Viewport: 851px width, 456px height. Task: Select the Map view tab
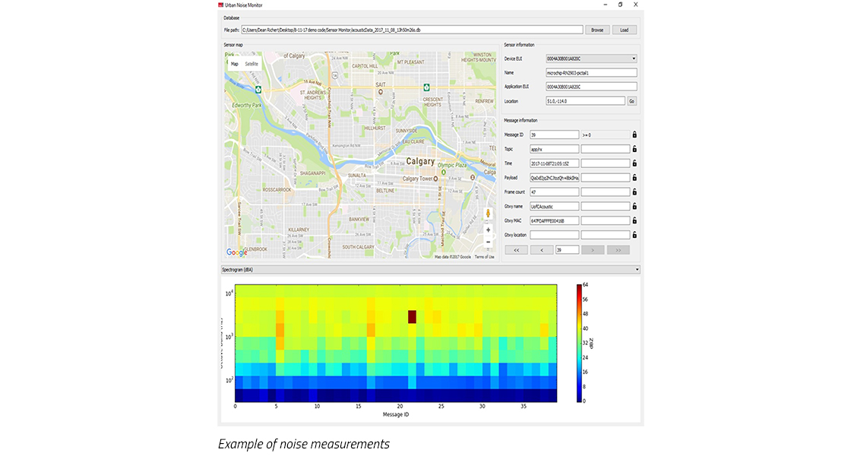coord(235,64)
